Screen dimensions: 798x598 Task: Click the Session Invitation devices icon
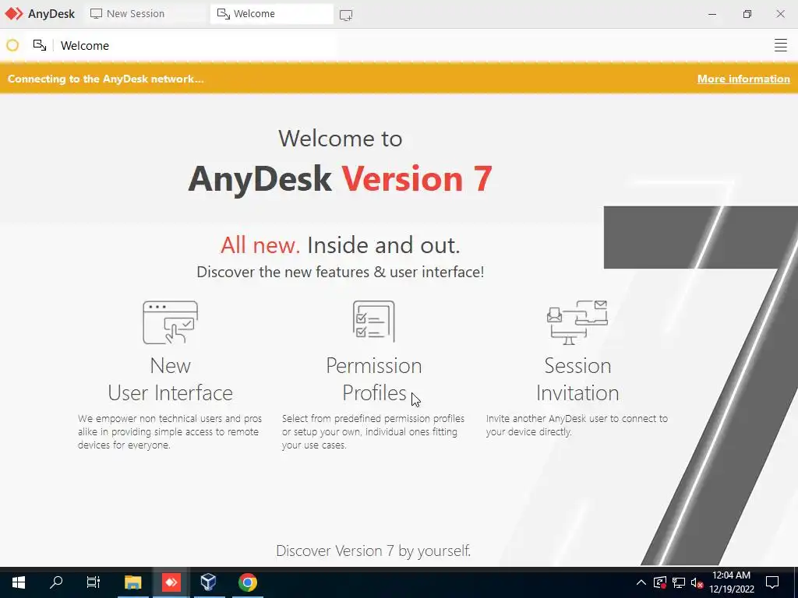577,322
